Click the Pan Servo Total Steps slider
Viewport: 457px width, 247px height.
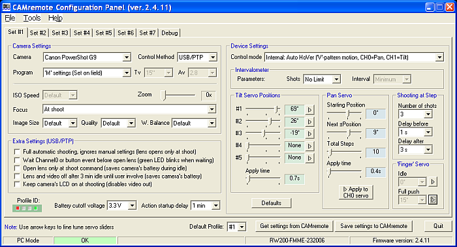[x=344, y=152]
